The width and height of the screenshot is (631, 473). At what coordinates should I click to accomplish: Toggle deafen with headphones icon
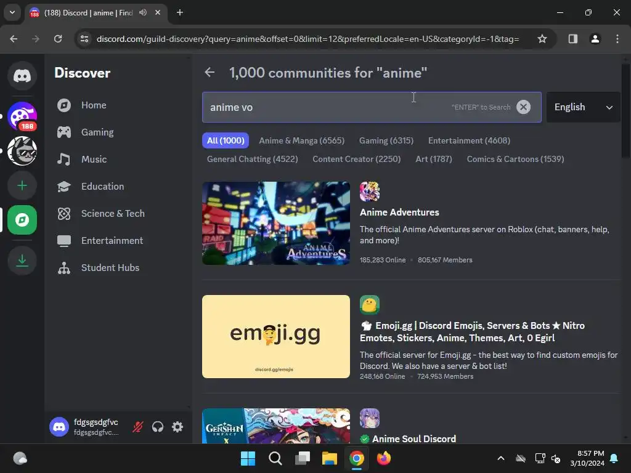coord(158,427)
